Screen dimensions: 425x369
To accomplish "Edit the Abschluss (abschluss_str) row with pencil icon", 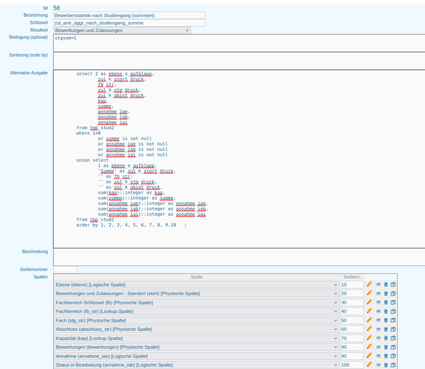I will (x=369, y=329).
